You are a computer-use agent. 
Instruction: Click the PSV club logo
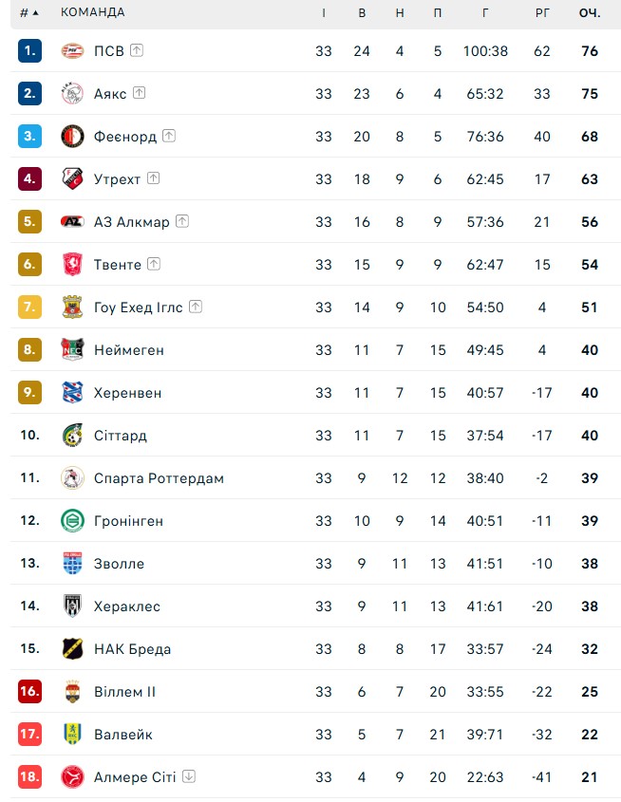pyautogui.click(x=72, y=51)
